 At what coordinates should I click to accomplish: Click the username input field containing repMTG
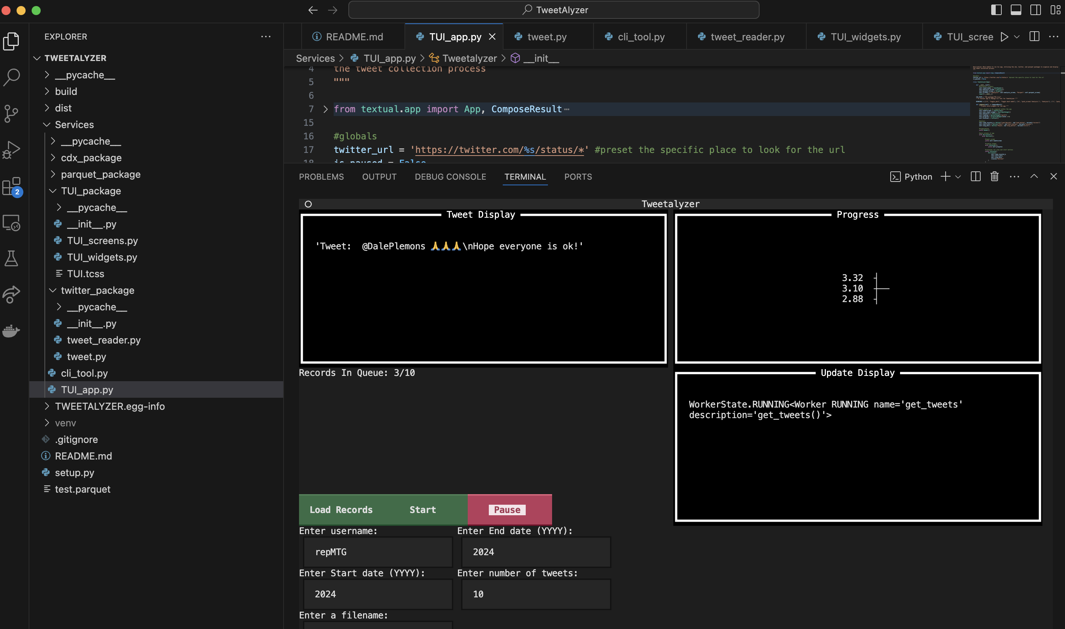378,552
